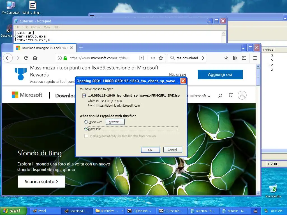
Task: Click browser page scrollbar up arrow
Action: [258, 66]
